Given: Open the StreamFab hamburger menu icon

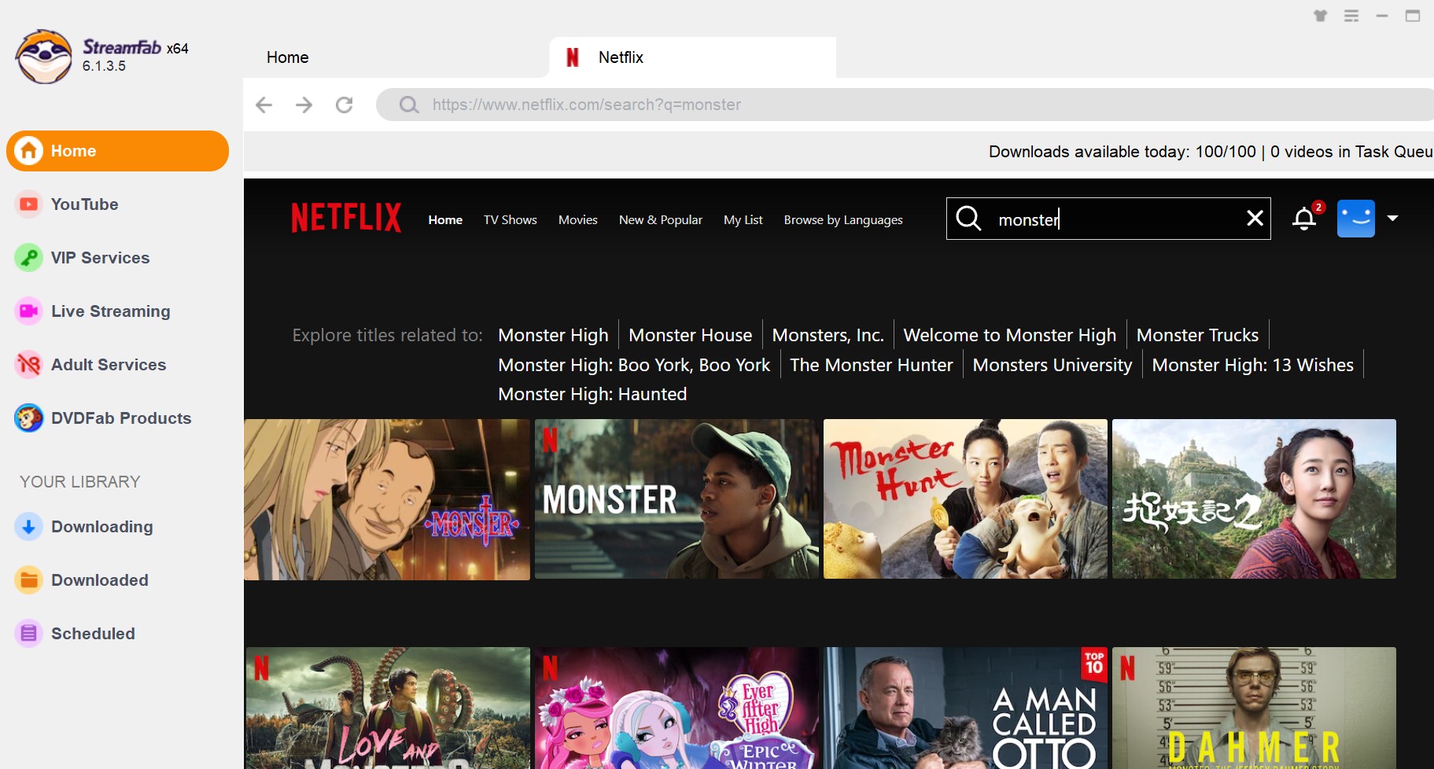Looking at the screenshot, I should click(1351, 16).
